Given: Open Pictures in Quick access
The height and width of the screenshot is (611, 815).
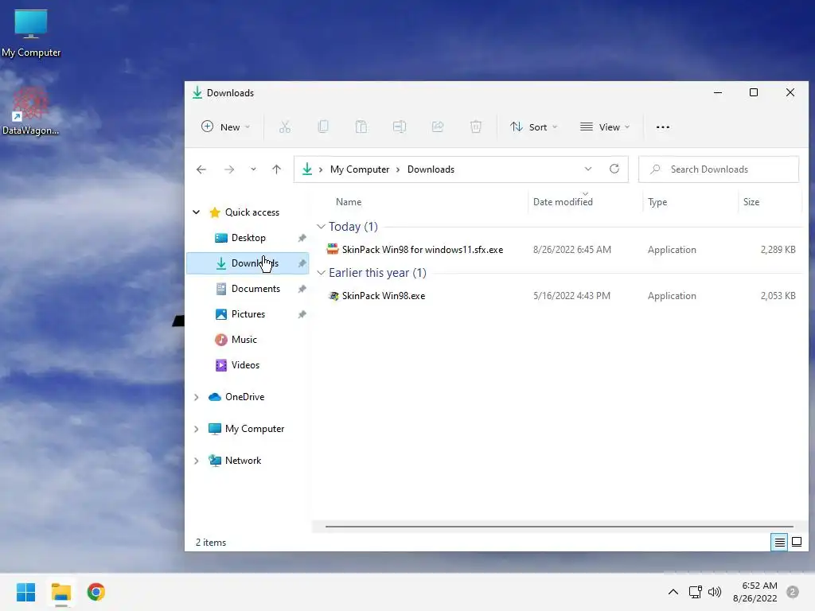Looking at the screenshot, I should click(x=248, y=314).
